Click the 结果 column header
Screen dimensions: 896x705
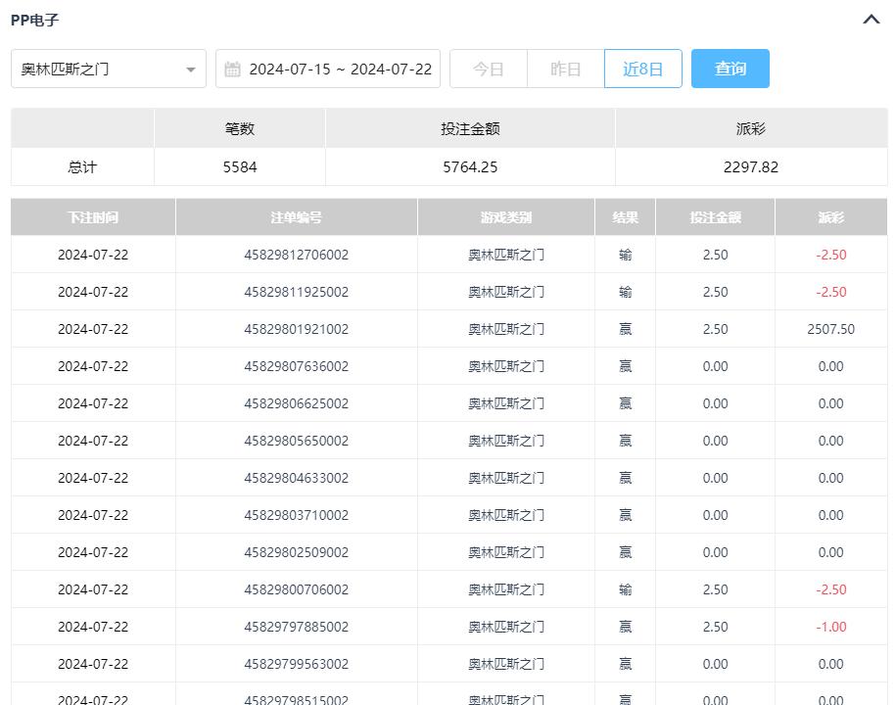(625, 217)
